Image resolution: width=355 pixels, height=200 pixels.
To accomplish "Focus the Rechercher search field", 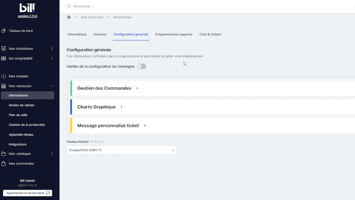I will tap(139, 6).
